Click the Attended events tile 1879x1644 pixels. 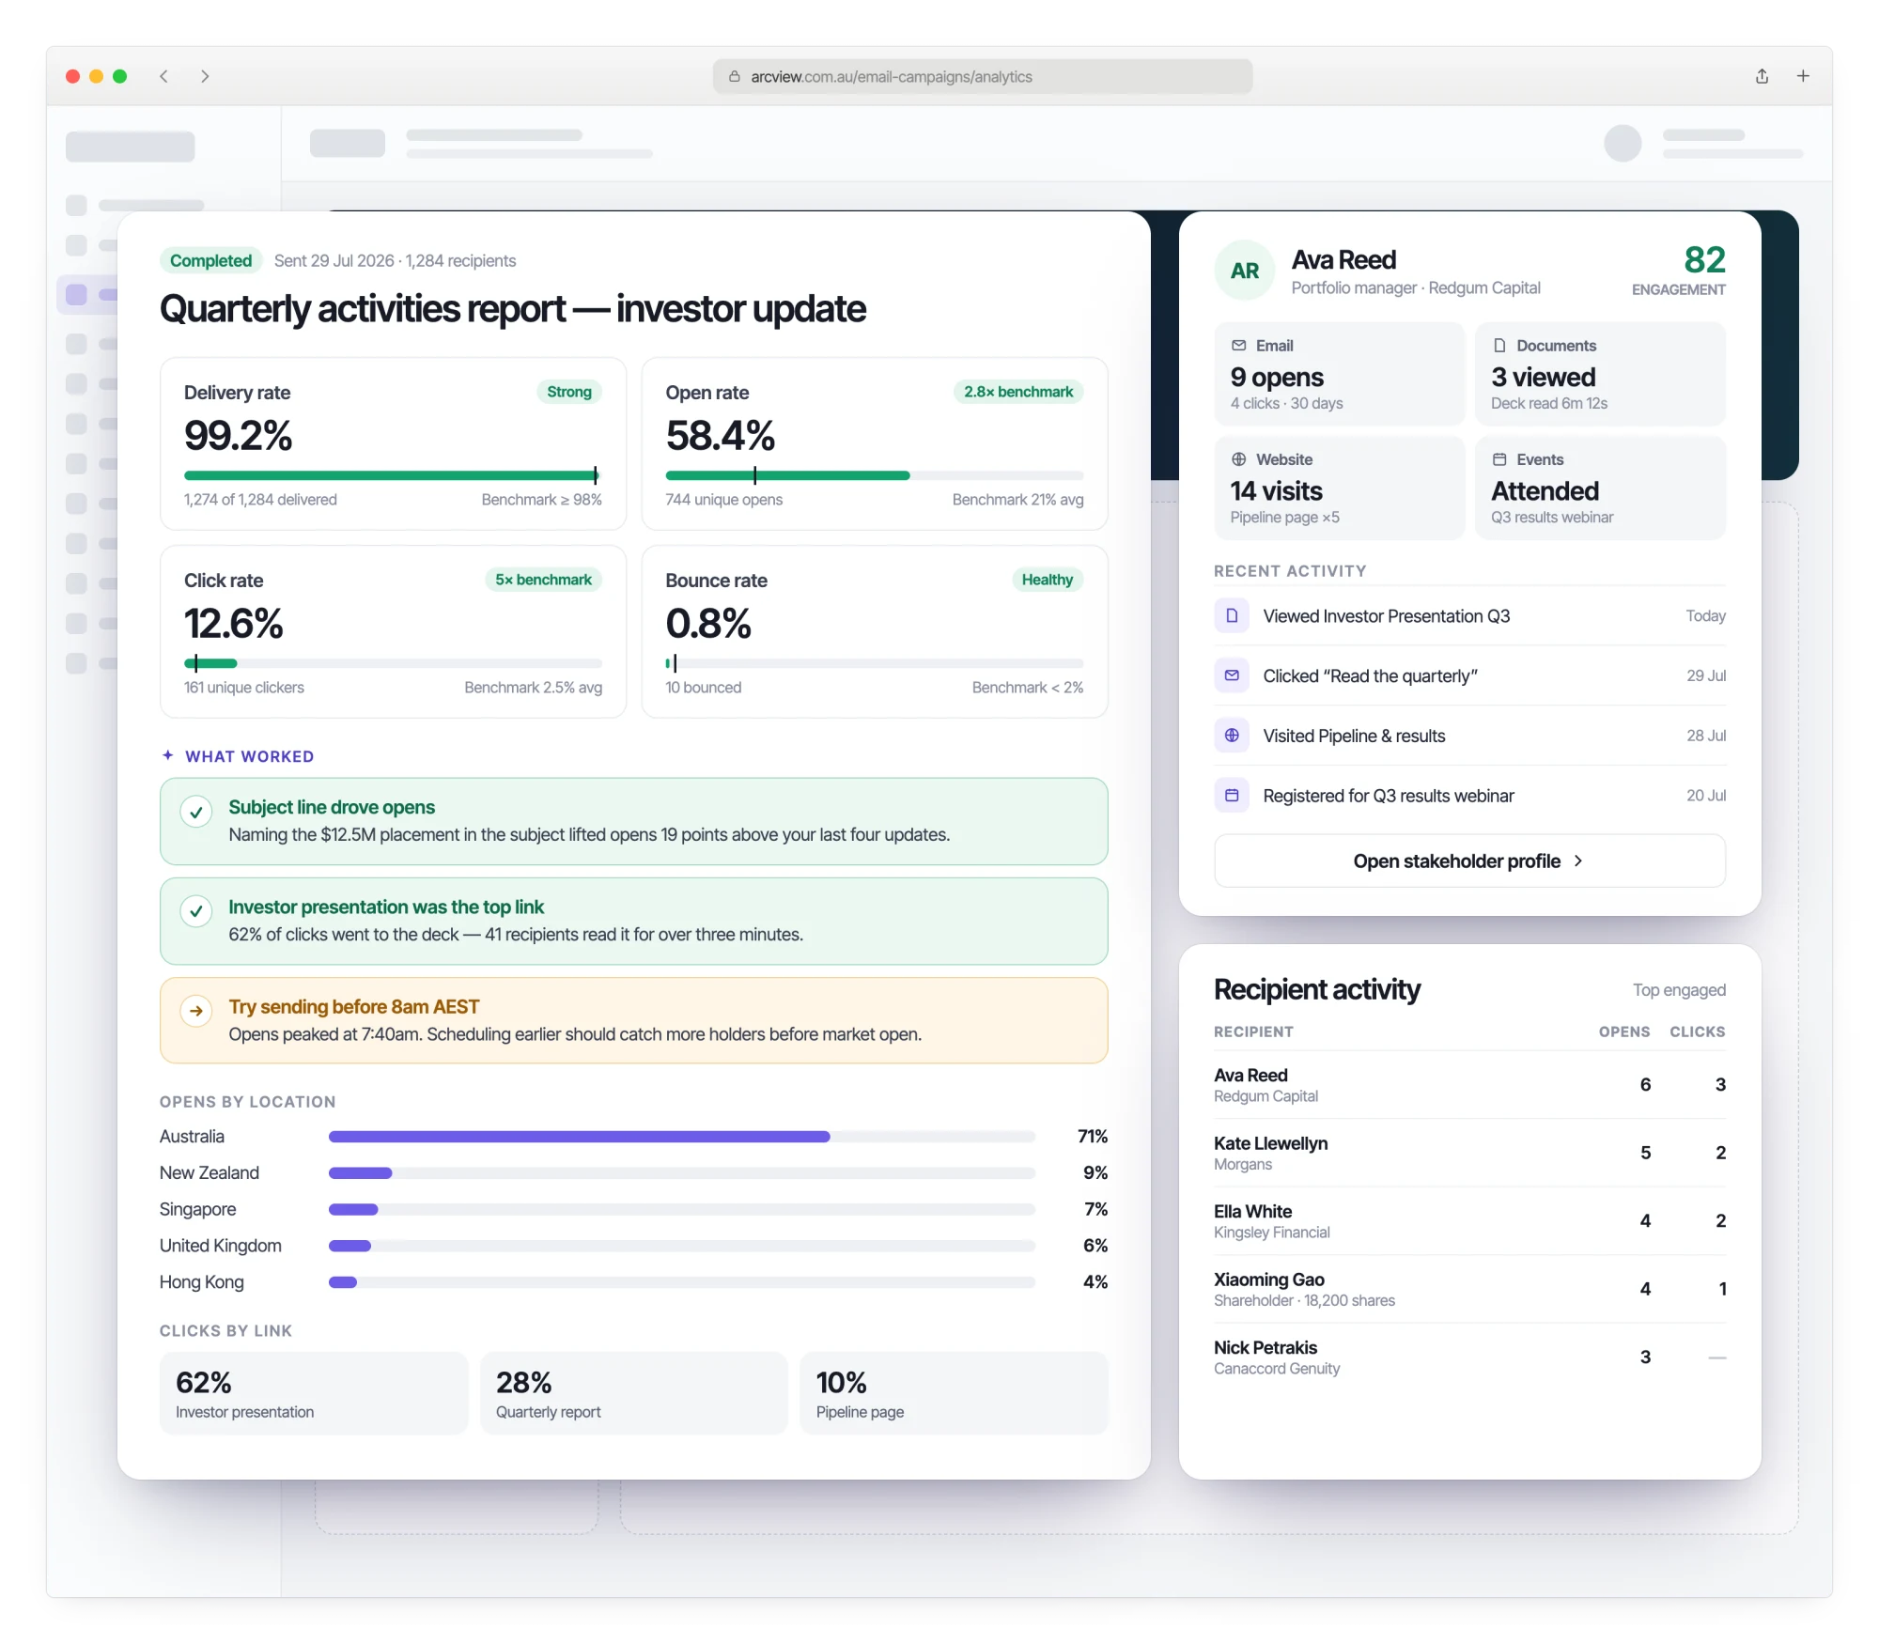pos(1600,488)
